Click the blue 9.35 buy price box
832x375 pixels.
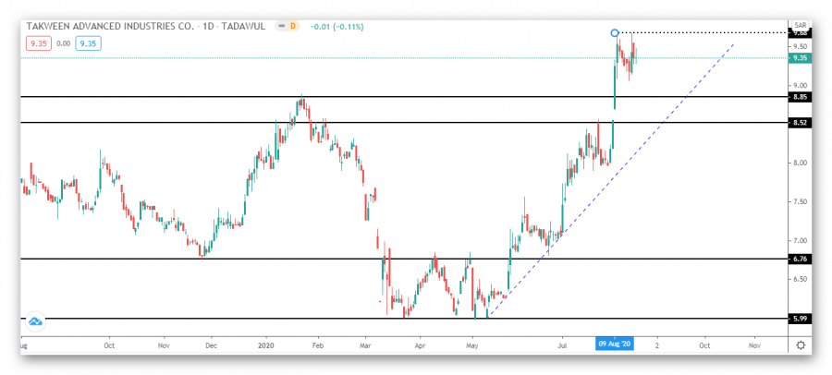(89, 42)
